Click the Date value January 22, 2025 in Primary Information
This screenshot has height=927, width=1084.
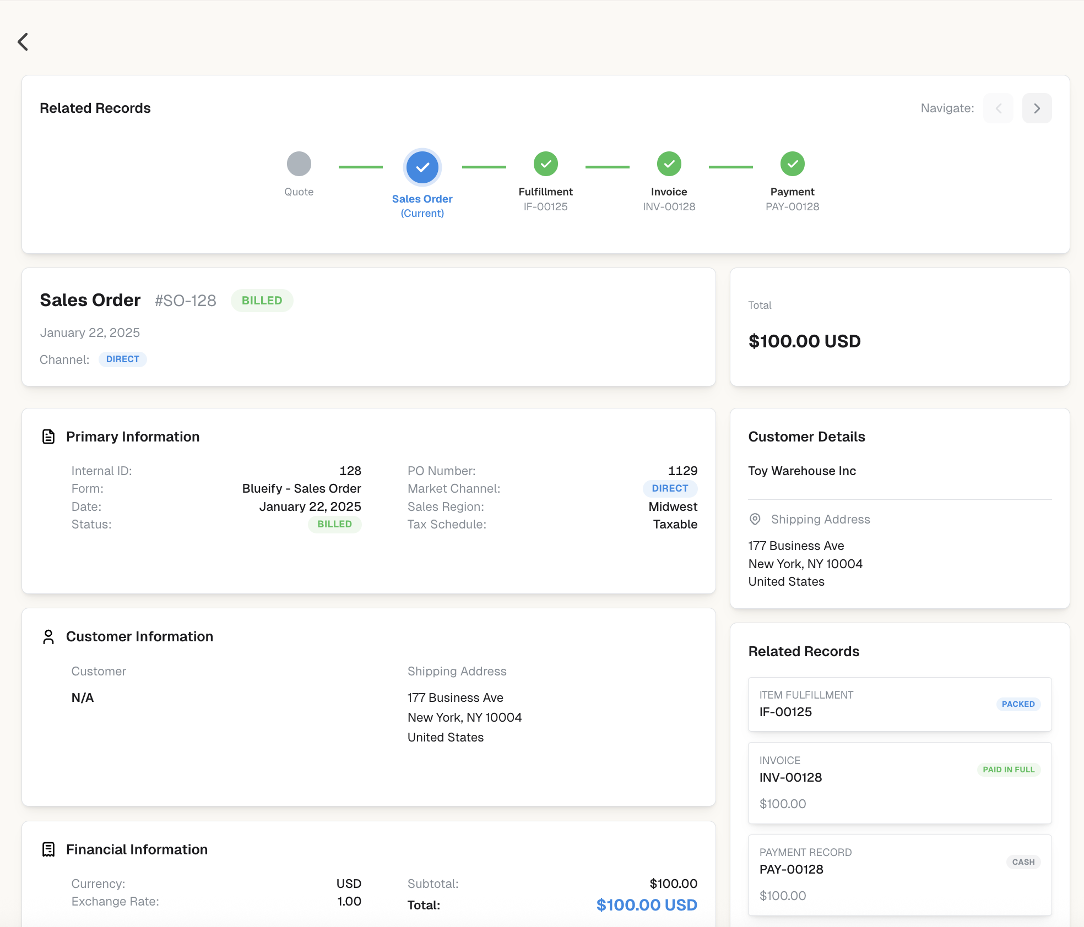(x=310, y=507)
